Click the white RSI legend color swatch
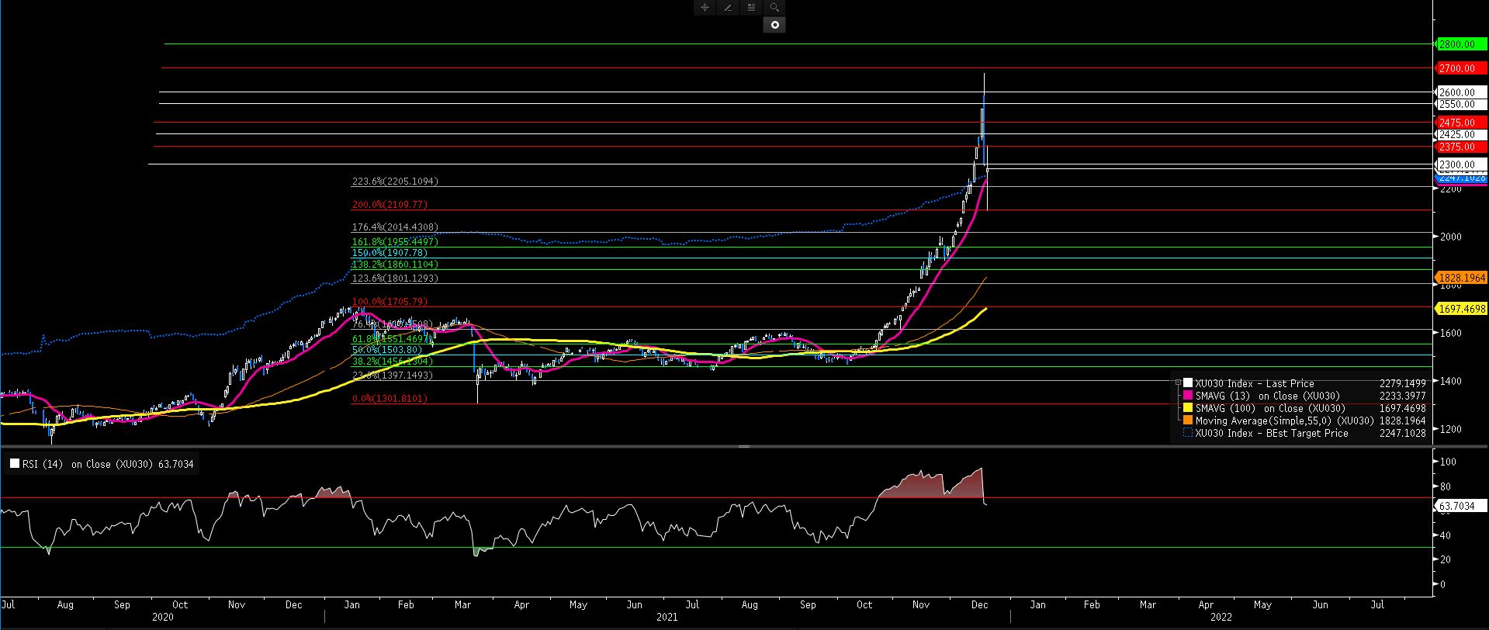 [x=15, y=464]
